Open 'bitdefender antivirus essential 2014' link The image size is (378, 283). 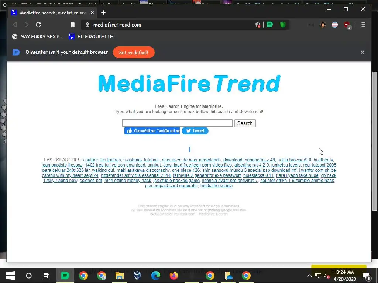135,175
